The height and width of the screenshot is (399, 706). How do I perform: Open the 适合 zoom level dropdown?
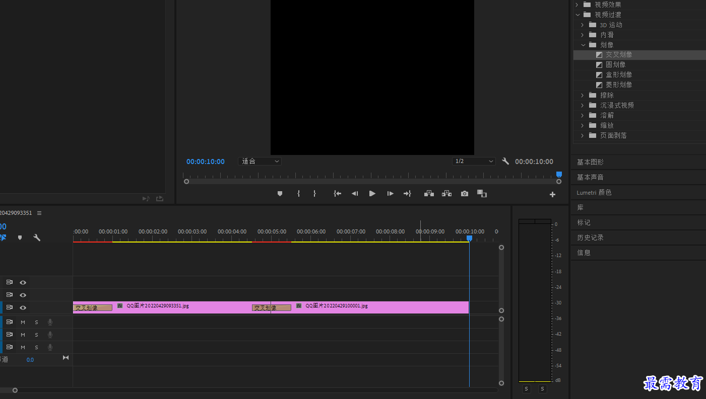tap(260, 162)
